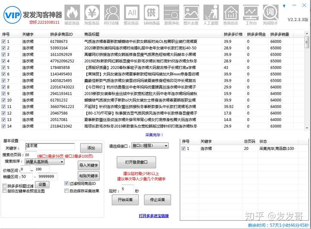Focus the minimum sales field showing 50
The height and width of the screenshot is (229, 311).
pyautogui.click(x=27, y=177)
